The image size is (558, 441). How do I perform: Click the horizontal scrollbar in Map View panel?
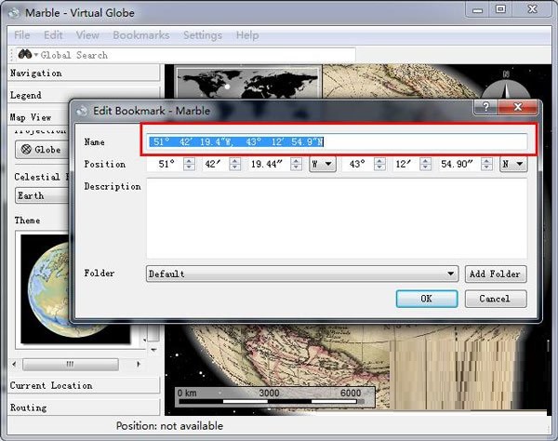coord(71,364)
